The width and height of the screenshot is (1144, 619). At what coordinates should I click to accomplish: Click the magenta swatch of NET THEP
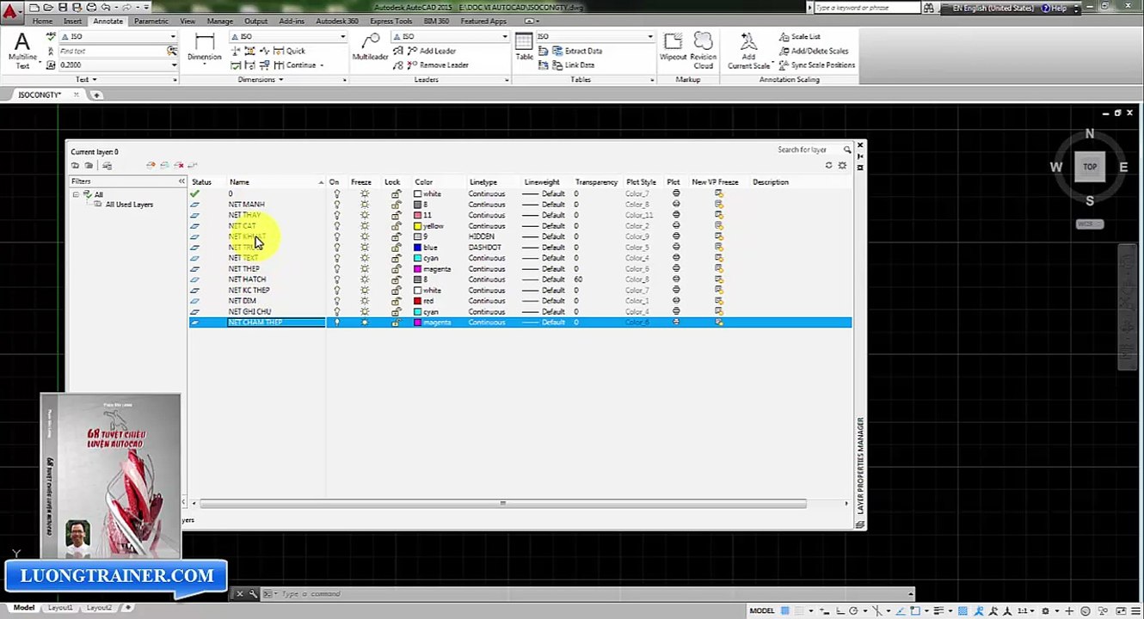click(418, 269)
